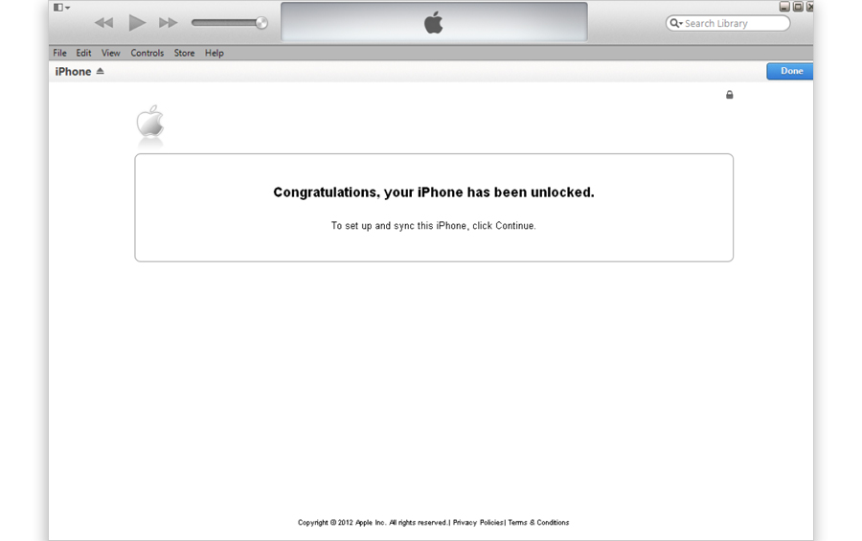Click the blue Done button

(790, 71)
